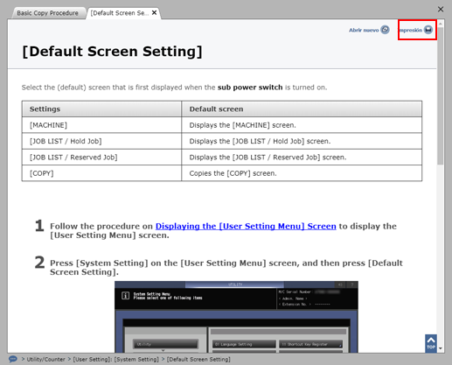This screenshot has width=452, height=365.
Task: Click 'Displays the [MACHINE] screen.' cell
Action: click(x=302, y=125)
